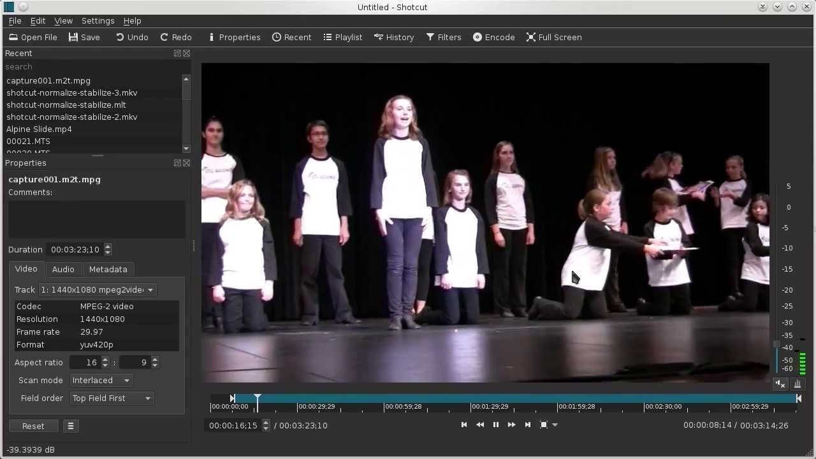The width and height of the screenshot is (816, 459).
Task: Open the View menu
Action: 63,21
